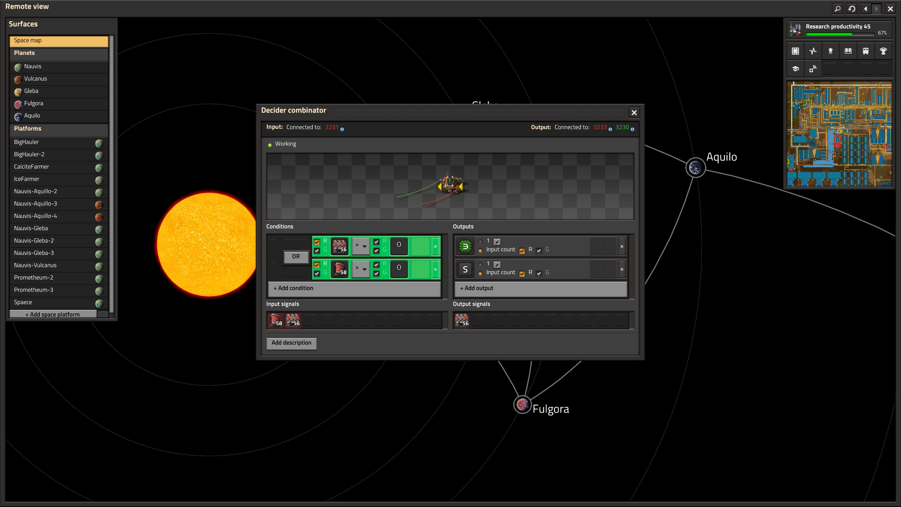This screenshot has width=901, height=507.
Task: Click the OR logic button
Action: pos(296,257)
